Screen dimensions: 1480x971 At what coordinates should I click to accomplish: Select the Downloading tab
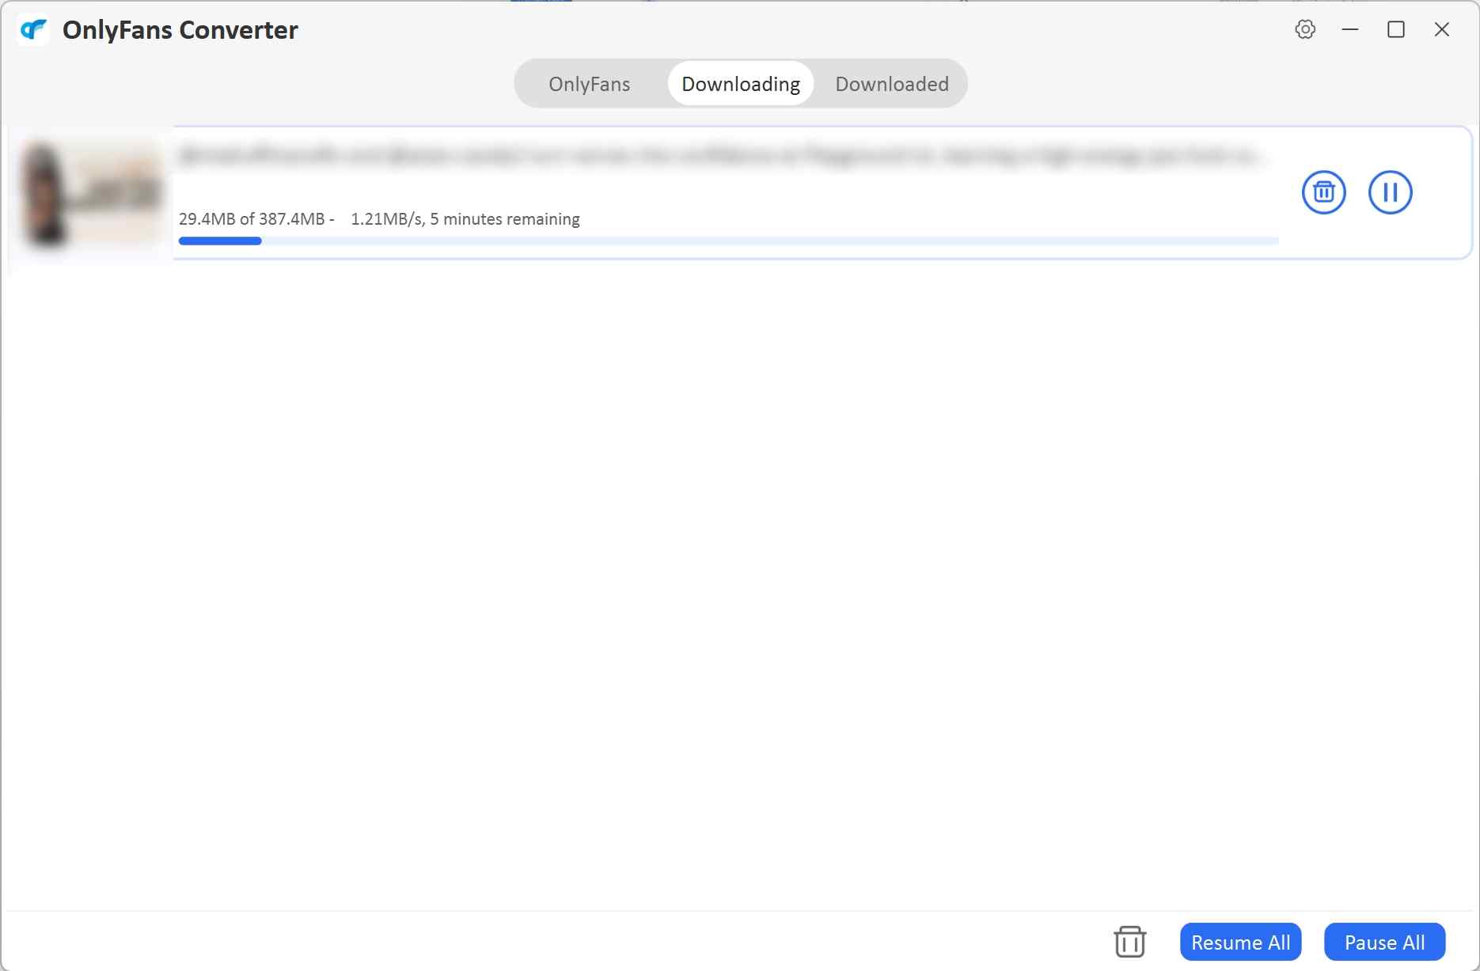coord(739,83)
